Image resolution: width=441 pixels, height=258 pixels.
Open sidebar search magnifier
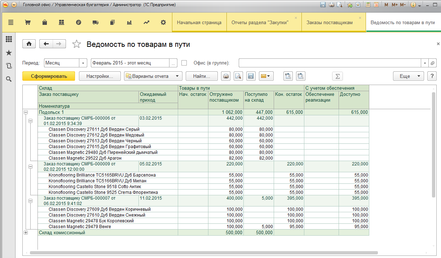click(x=9, y=79)
